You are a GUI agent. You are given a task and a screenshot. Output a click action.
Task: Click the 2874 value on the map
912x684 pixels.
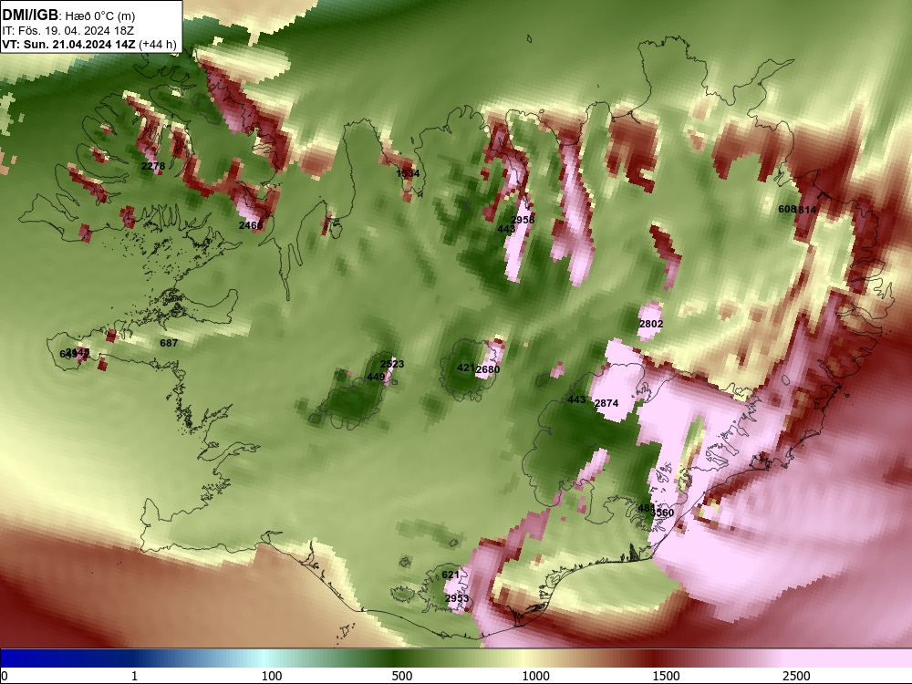pyautogui.click(x=606, y=403)
